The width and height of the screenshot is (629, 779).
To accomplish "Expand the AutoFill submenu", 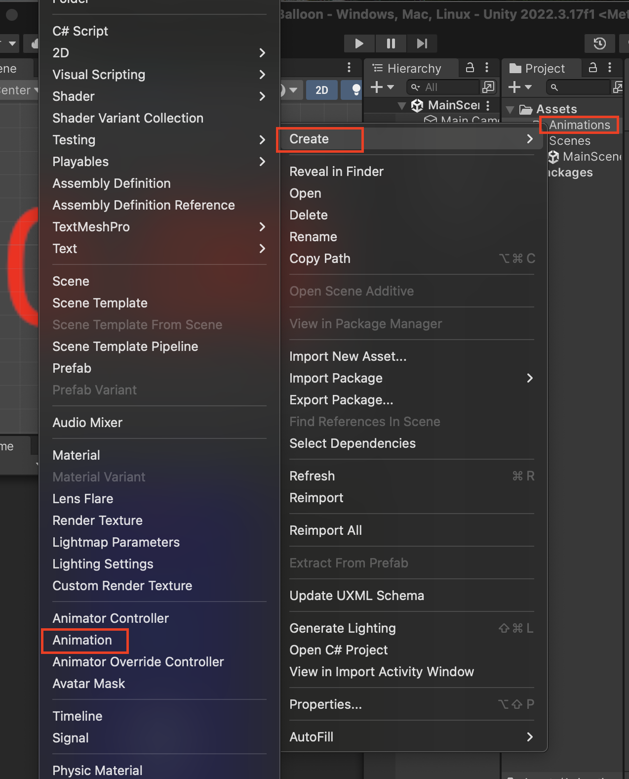I will click(x=412, y=737).
